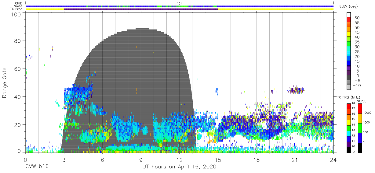Image resolution: width=375 pixels, height=173 pixels.
Task: Click the 11 label on TX FRQ legend
Action: click(353, 141)
